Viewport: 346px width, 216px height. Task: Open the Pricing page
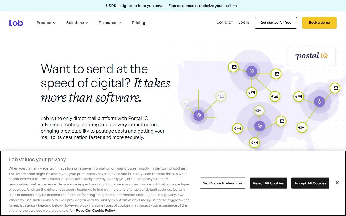point(138,23)
